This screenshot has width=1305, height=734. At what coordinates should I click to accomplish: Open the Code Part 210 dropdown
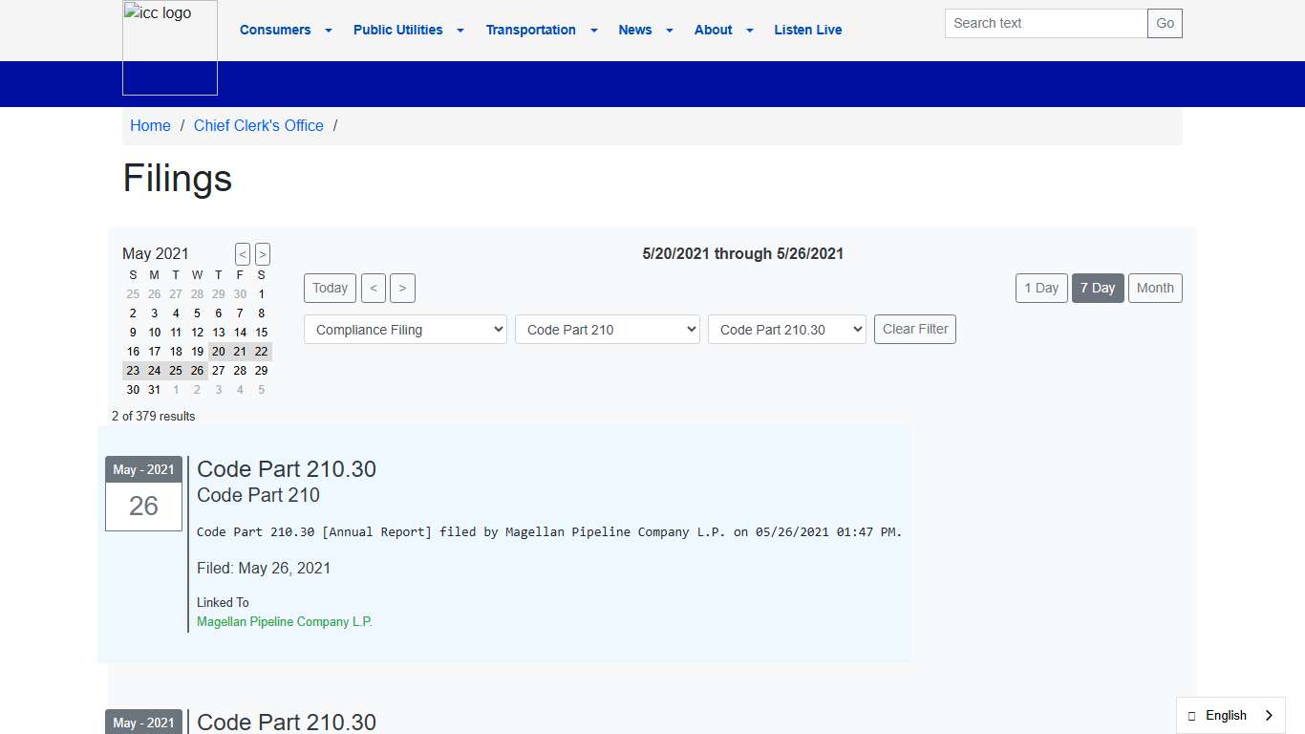(x=607, y=330)
